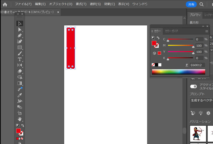Open the ファイル(F) menu

[23, 4]
